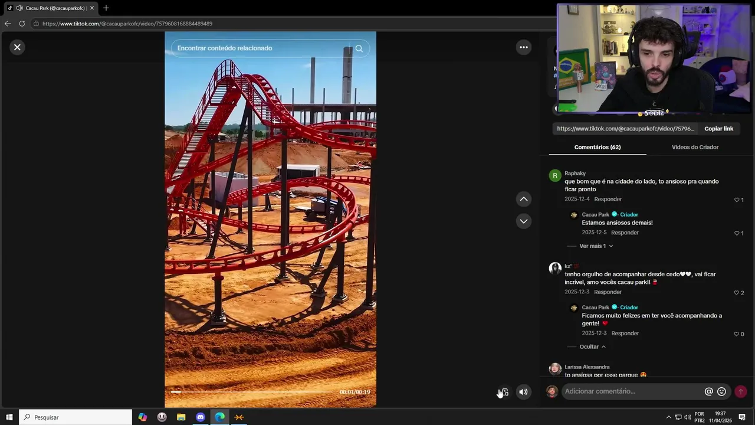Click the video progress bar
The width and height of the screenshot is (755, 425).
pyautogui.click(x=254, y=392)
